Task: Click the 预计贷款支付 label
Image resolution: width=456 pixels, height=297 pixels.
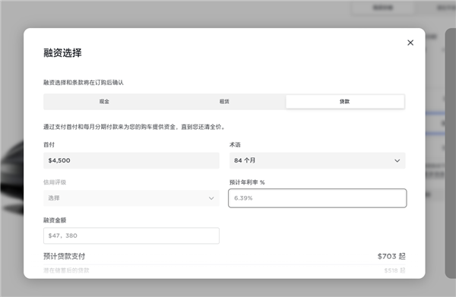Action: coord(65,256)
